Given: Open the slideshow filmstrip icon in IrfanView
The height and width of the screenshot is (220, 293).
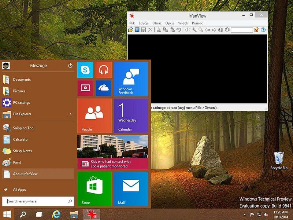Looking at the screenshot, I should coord(137,30).
